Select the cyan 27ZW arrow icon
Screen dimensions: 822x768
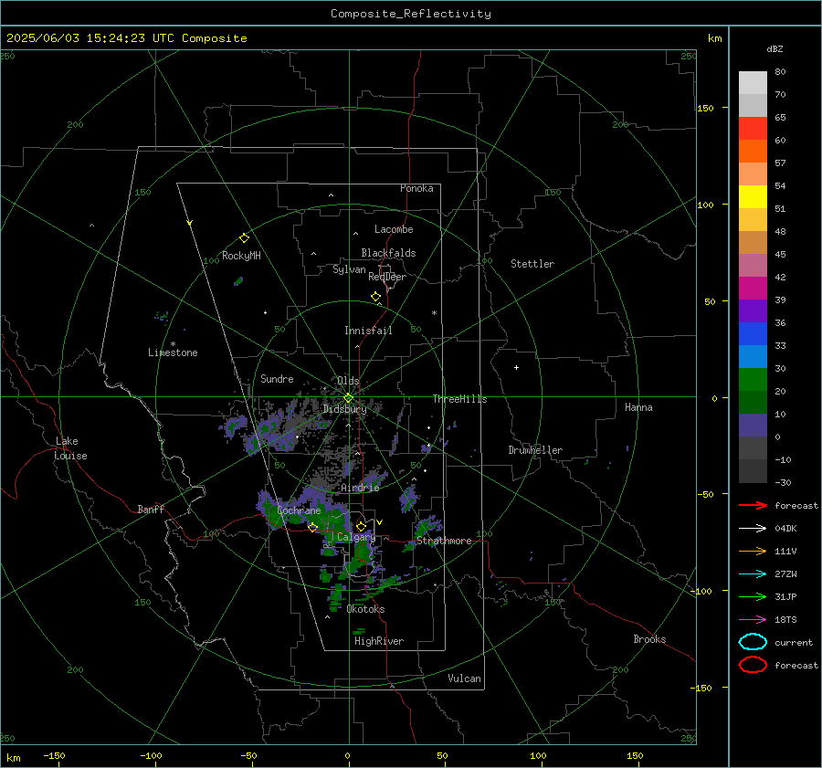point(753,573)
